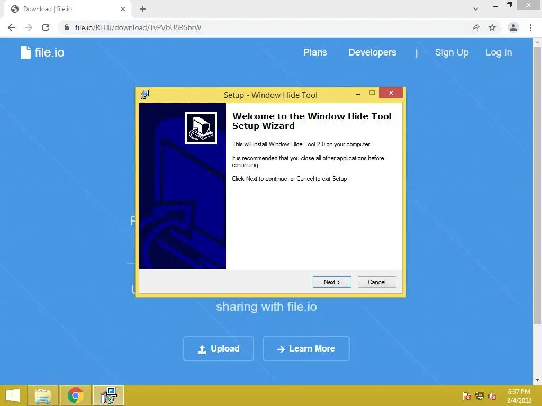Click the page scrollbar up arrow

point(537,42)
